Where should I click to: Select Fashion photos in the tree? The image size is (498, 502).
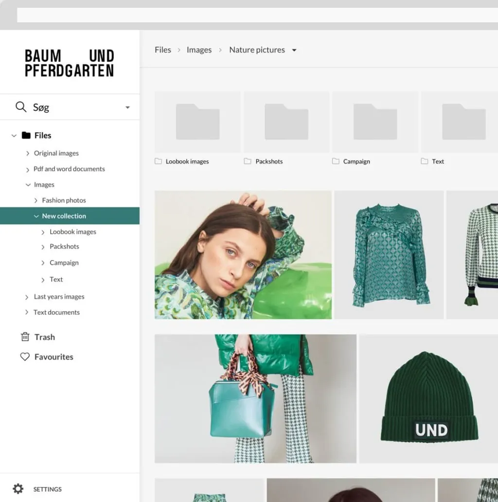pos(64,200)
